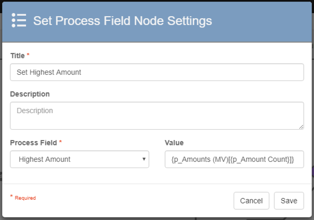
Task: Click the red asterisk beside Process Field
Action: [x=61, y=142]
